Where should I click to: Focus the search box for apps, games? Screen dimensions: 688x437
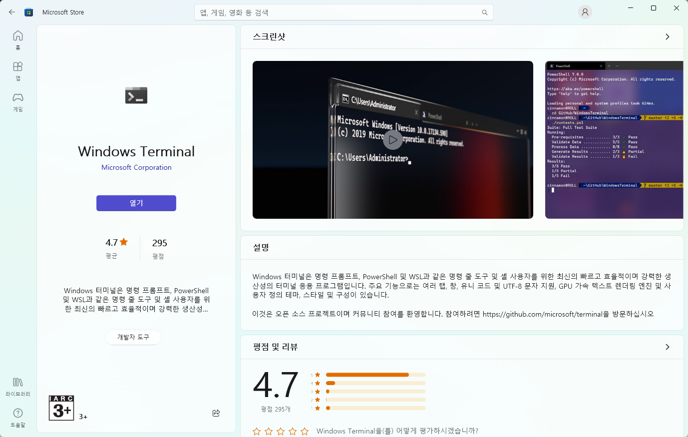coord(344,12)
